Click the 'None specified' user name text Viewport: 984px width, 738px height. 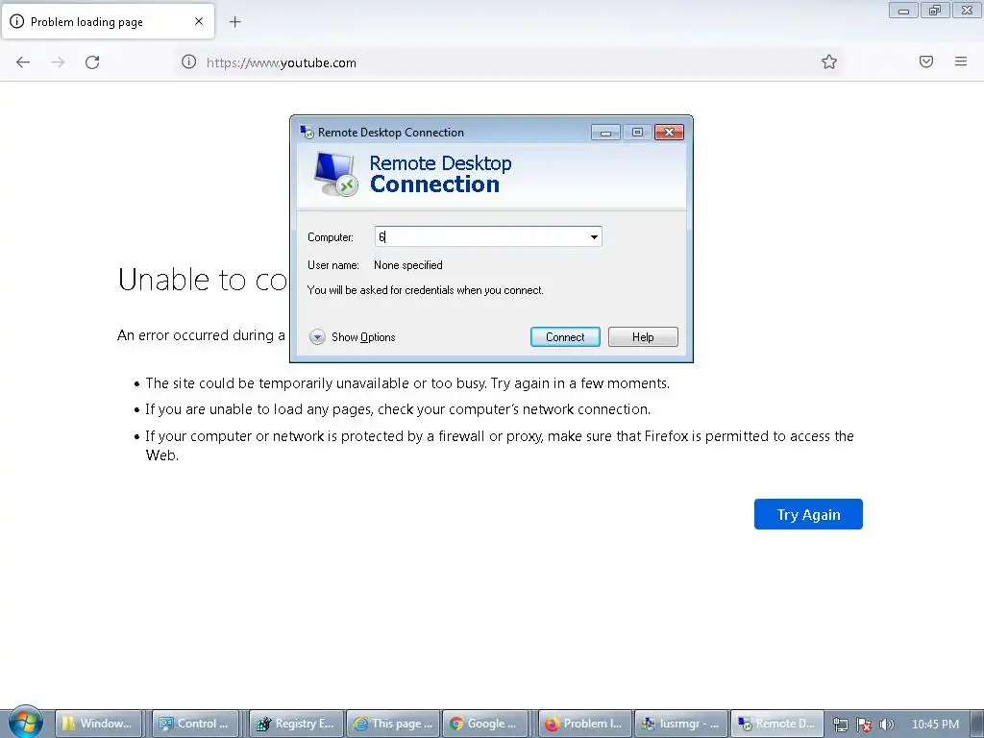pos(407,265)
